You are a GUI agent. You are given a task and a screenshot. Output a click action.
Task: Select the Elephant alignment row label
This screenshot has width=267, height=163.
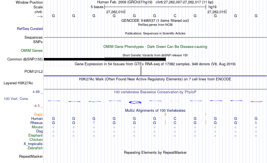click(35, 135)
